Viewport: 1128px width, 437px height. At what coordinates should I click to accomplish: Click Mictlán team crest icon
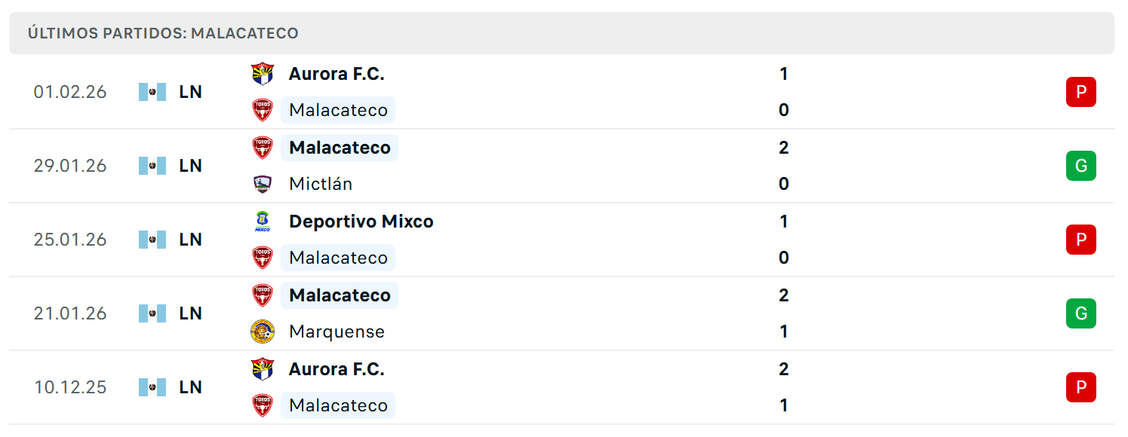(263, 184)
